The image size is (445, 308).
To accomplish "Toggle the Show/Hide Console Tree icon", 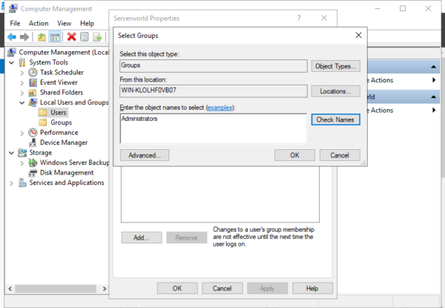I will (x=55, y=37).
